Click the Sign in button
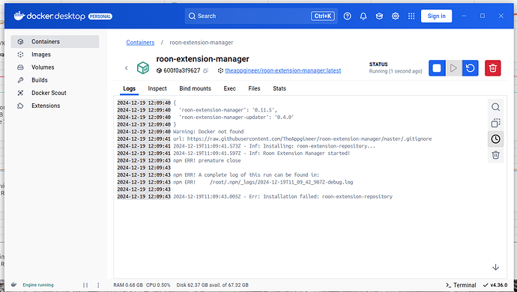Image resolution: width=517 pixels, height=292 pixels. point(436,16)
